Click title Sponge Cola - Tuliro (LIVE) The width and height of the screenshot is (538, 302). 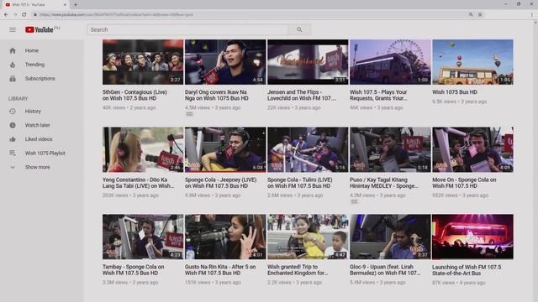point(300,183)
